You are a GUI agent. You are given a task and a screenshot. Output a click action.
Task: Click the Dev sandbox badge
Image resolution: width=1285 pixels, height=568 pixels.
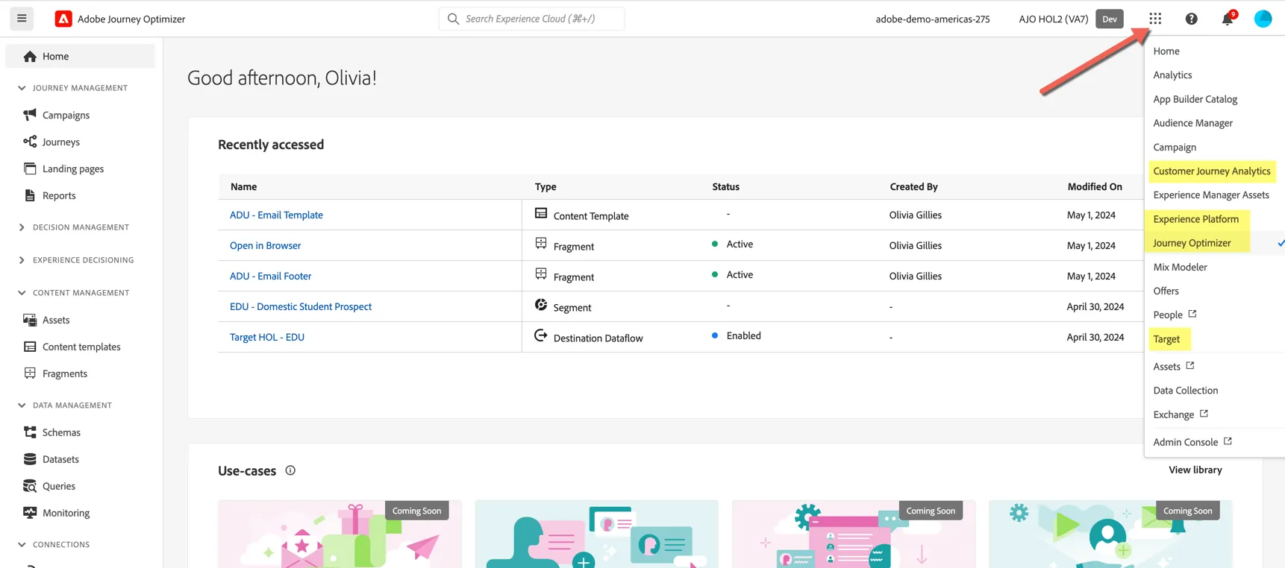tap(1109, 19)
